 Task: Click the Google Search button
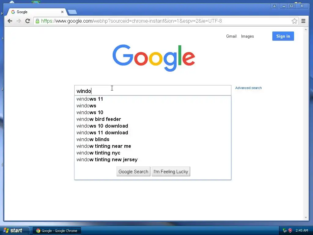coord(133,171)
